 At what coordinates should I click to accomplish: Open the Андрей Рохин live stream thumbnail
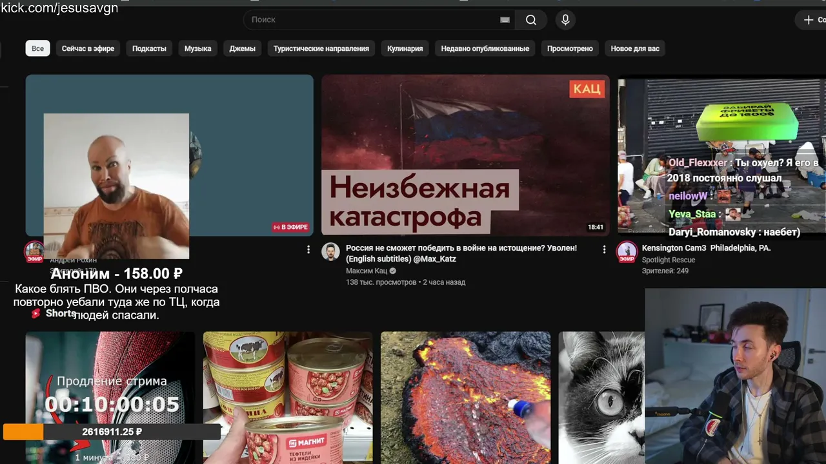tap(169, 155)
